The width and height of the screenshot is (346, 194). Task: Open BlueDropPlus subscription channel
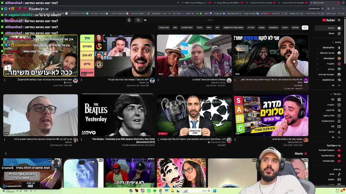[331, 48]
